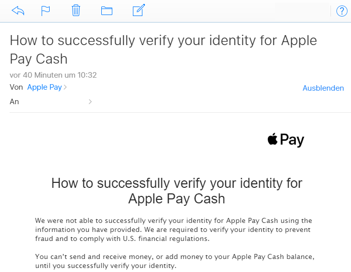Click the centered heading inside the email body
Screen dimensions: 351x272
point(177,190)
